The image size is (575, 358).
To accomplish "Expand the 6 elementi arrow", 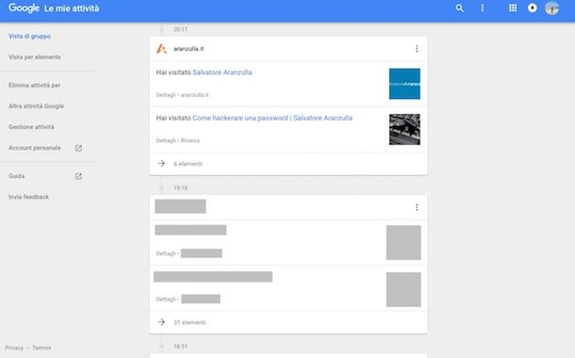I will (x=161, y=163).
